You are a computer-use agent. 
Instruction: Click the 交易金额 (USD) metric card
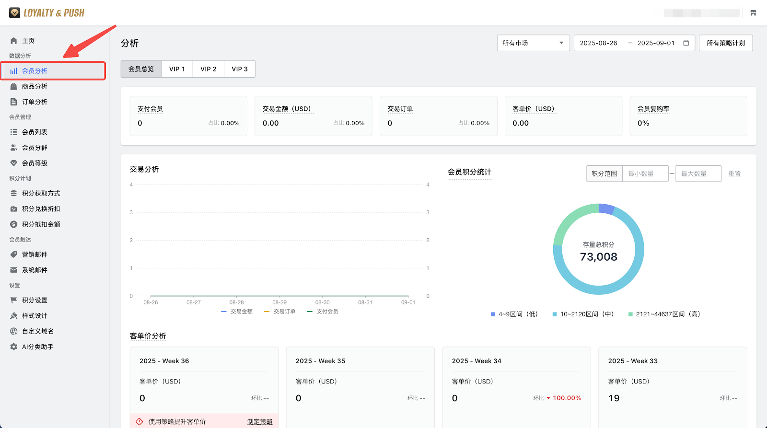[x=314, y=116]
